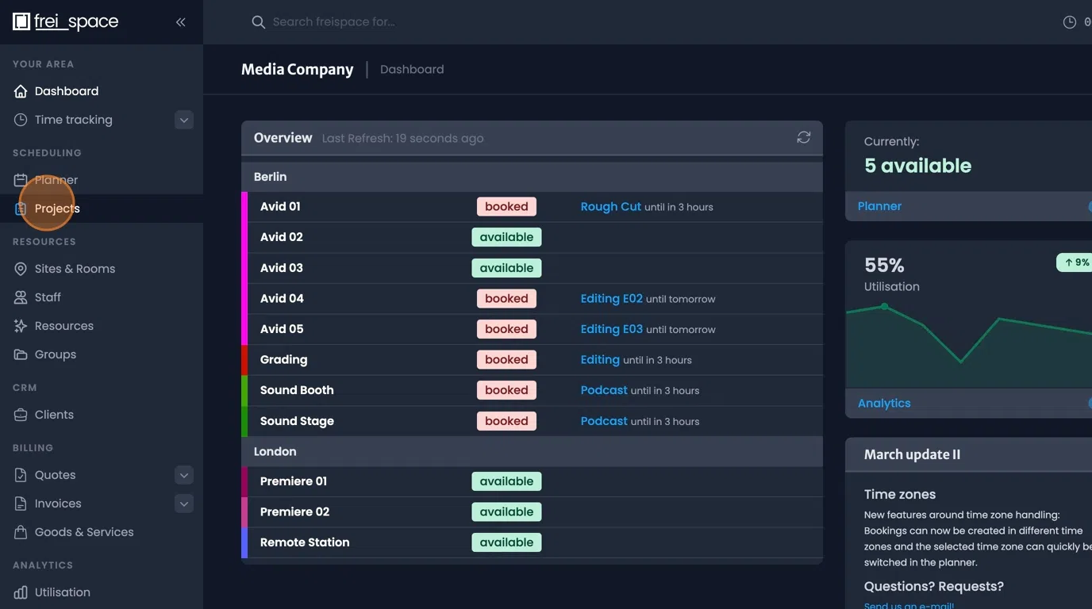Viewport: 1092px width, 609px height.
Task: Go to Projects in the sidebar
Action: (x=57, y=209)
